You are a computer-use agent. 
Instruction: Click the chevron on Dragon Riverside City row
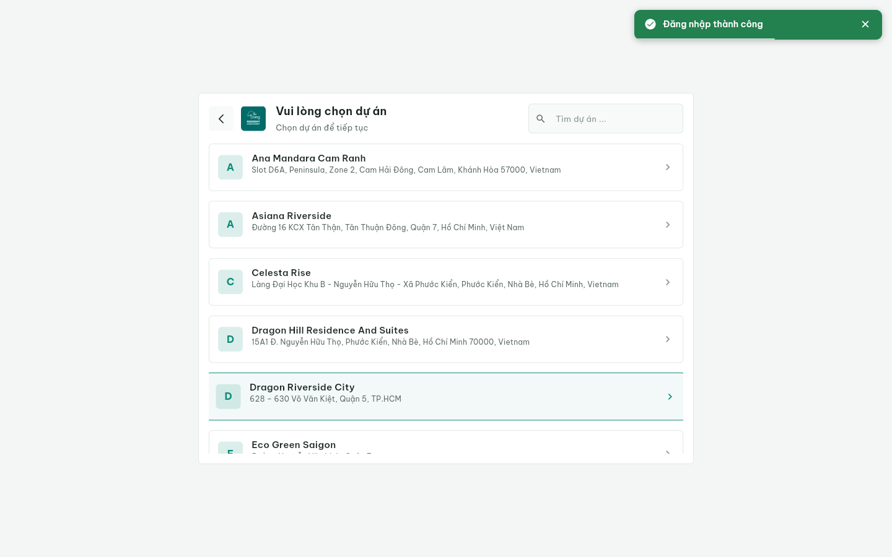pos(670,397)
